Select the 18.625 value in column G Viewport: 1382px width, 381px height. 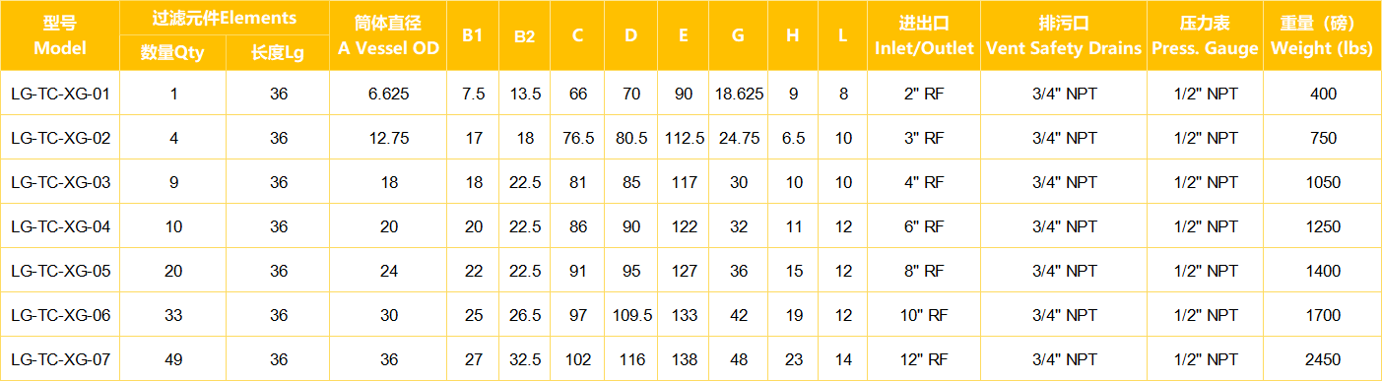point(739,94)
